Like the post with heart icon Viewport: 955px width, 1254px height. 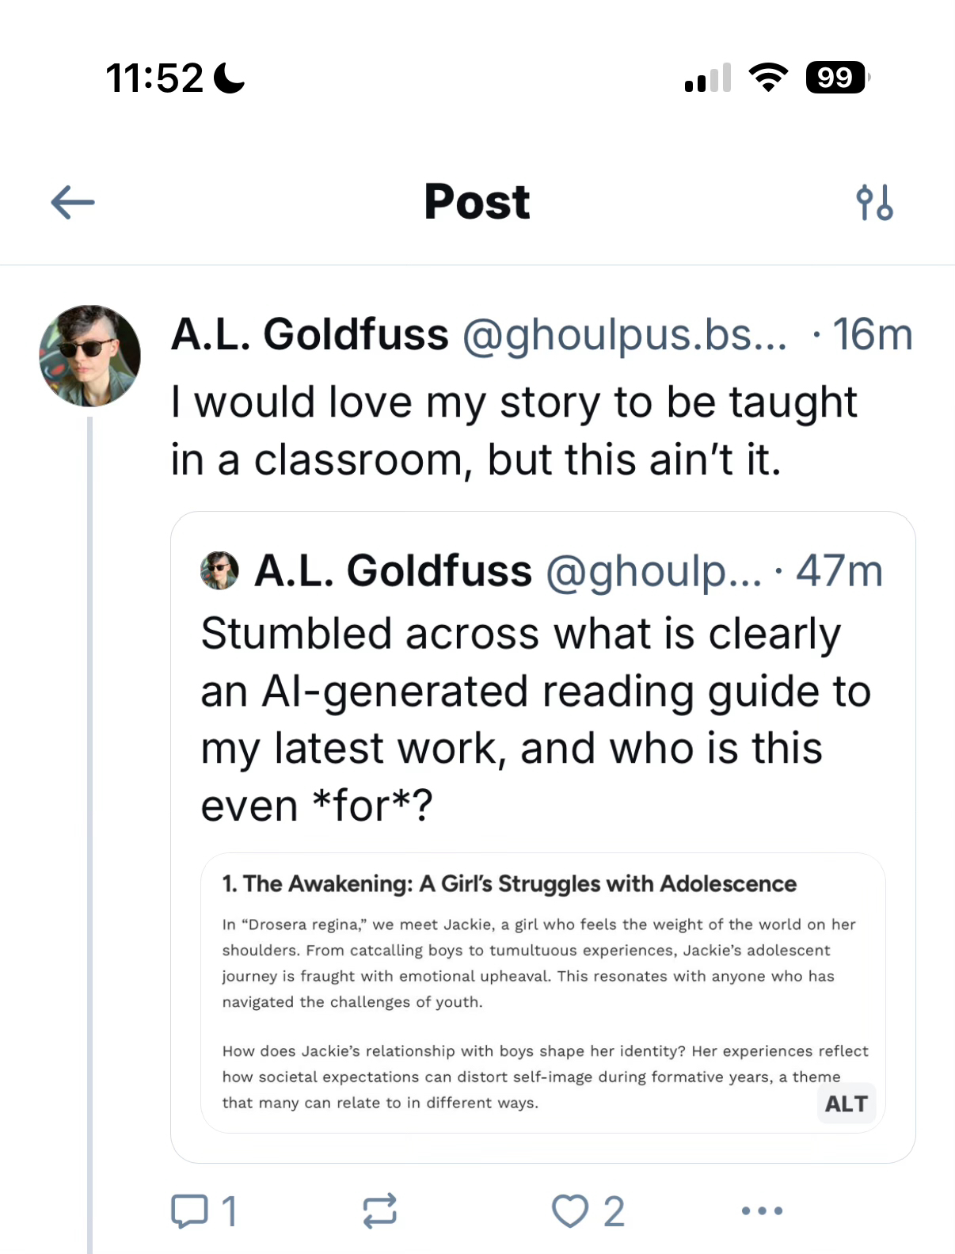pos(570,1210)
